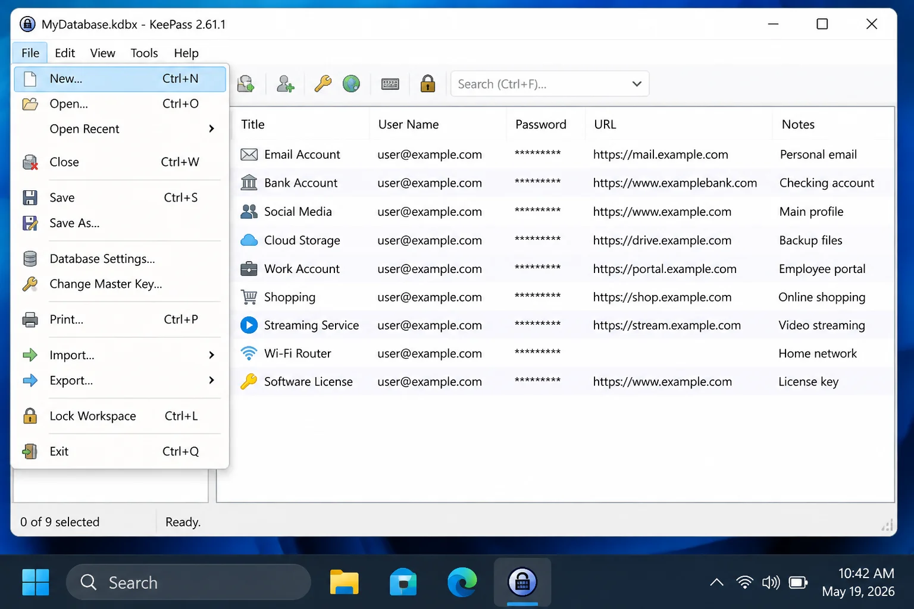Viewport: 914px width, 609px height.
Task: Click URL https://www.examplebank.com
Action: [x=675, y=183]
